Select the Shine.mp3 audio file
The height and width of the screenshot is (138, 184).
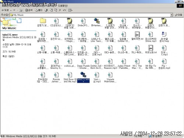(x=151, y=37)
